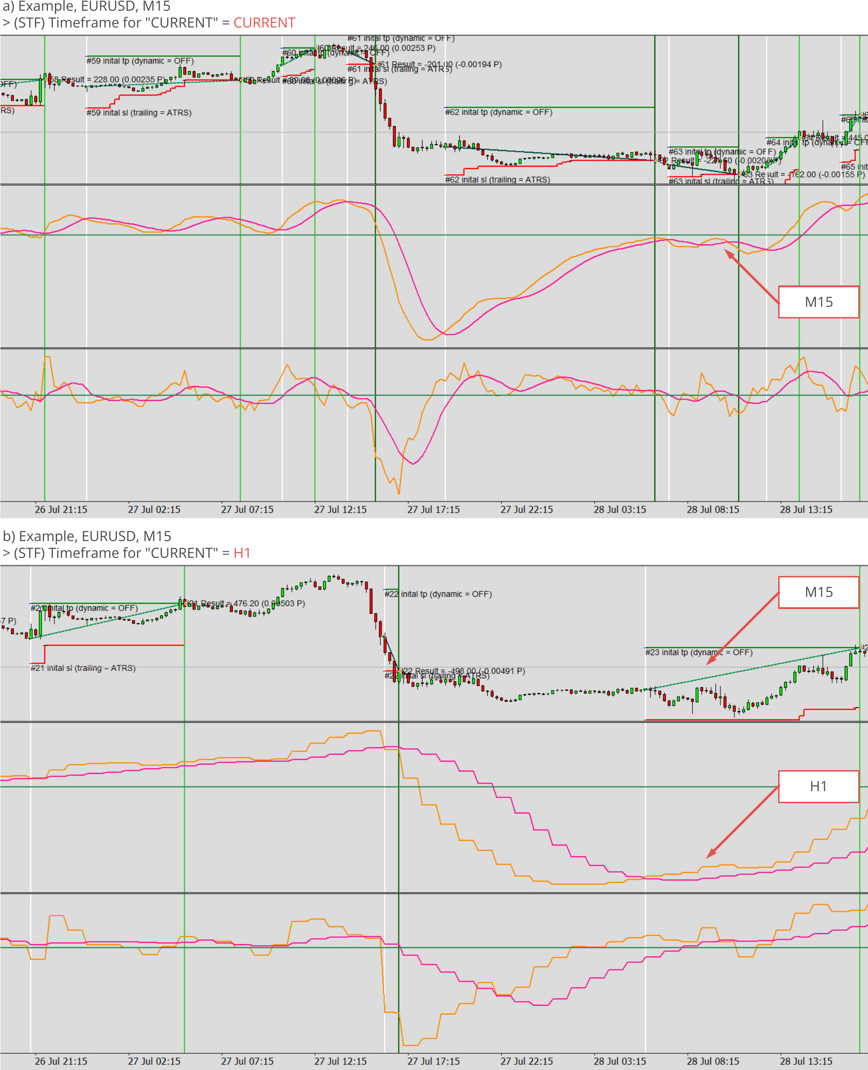This screenshot has height=1070, width=868.
Task: Click "27 Jul 07:15" on chart b's time axis
Action: pos(248,1062)
